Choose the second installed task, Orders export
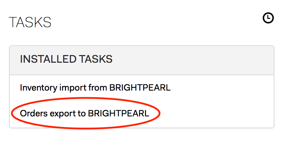Image resolution: width=287 pixels, height=161 pixels. (x=84, y=114)
